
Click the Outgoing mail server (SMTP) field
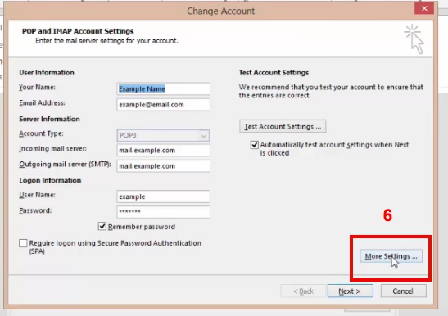(164, 166)
